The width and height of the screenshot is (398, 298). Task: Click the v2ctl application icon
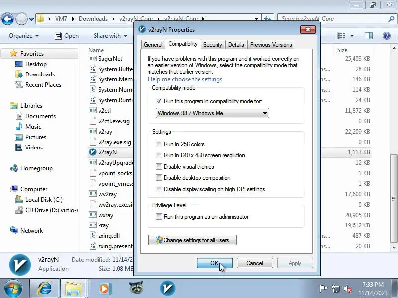coord(93,110)
